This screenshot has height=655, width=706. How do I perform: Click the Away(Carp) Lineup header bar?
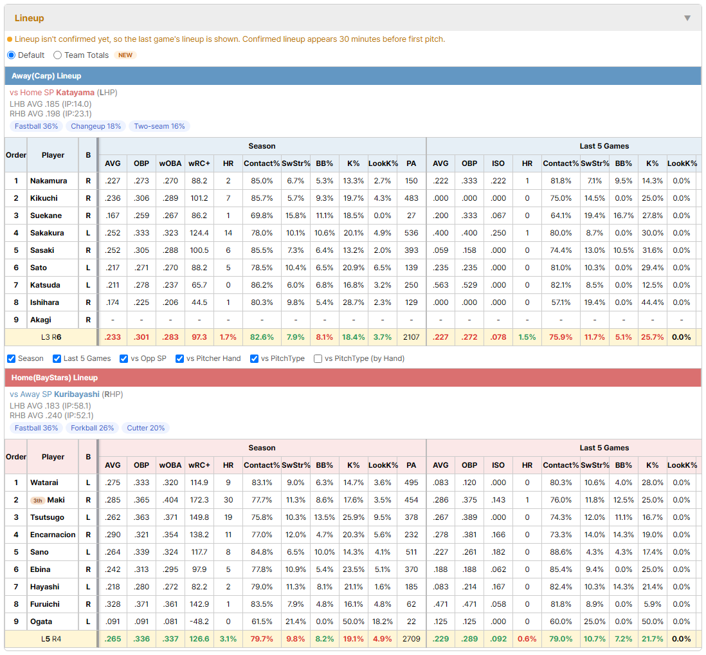click(x=353, y=76)
